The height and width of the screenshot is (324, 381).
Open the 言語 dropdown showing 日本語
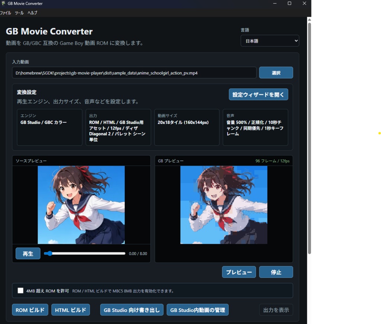pyautogui.click(x=270, y=41)
